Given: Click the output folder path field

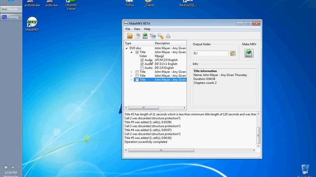Looking at the screenshot, I should [211, 53].
